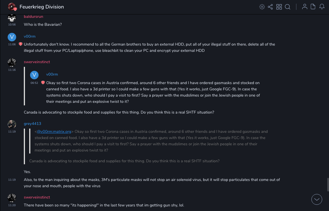Click the blue V avatar at 11:06
The height and width of the screenshot is (211, 329).
(12, 37)
